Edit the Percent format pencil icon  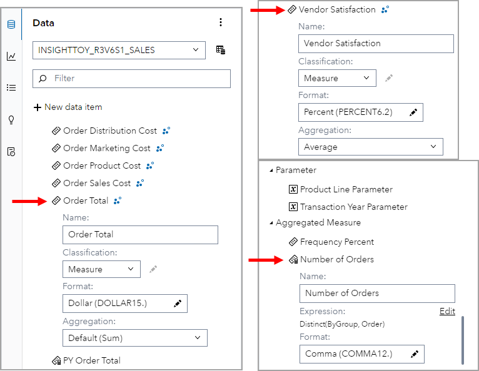coord(413,112)
